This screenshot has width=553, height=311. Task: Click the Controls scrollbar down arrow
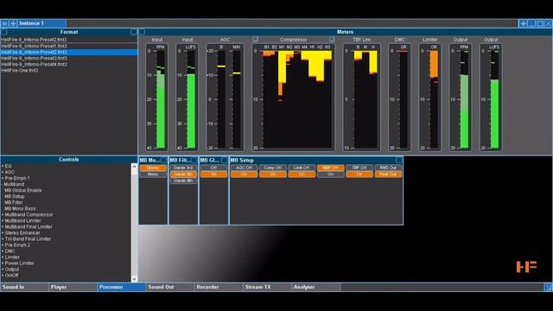[134, 279]
